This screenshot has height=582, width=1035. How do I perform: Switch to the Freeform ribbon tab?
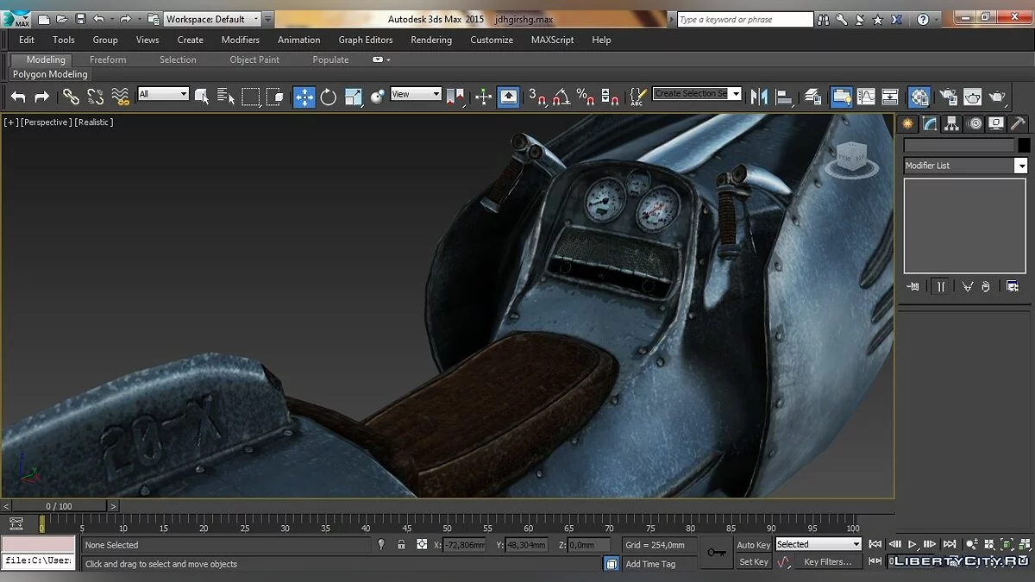tap(108, 59)
